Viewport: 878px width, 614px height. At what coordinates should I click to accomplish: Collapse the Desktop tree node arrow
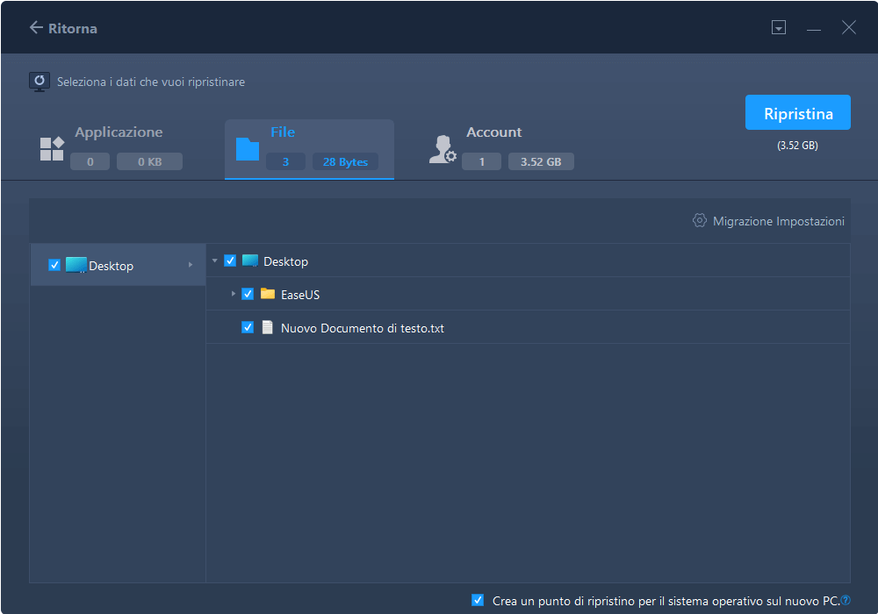coord(214,261)
